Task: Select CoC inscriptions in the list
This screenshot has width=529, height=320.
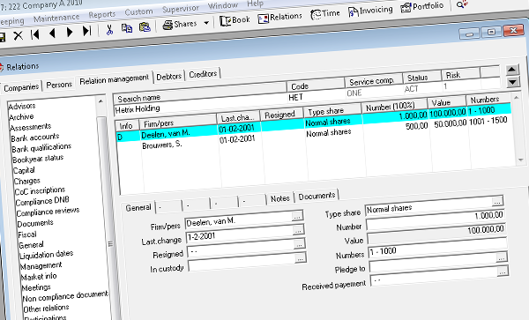Action: 40,190
